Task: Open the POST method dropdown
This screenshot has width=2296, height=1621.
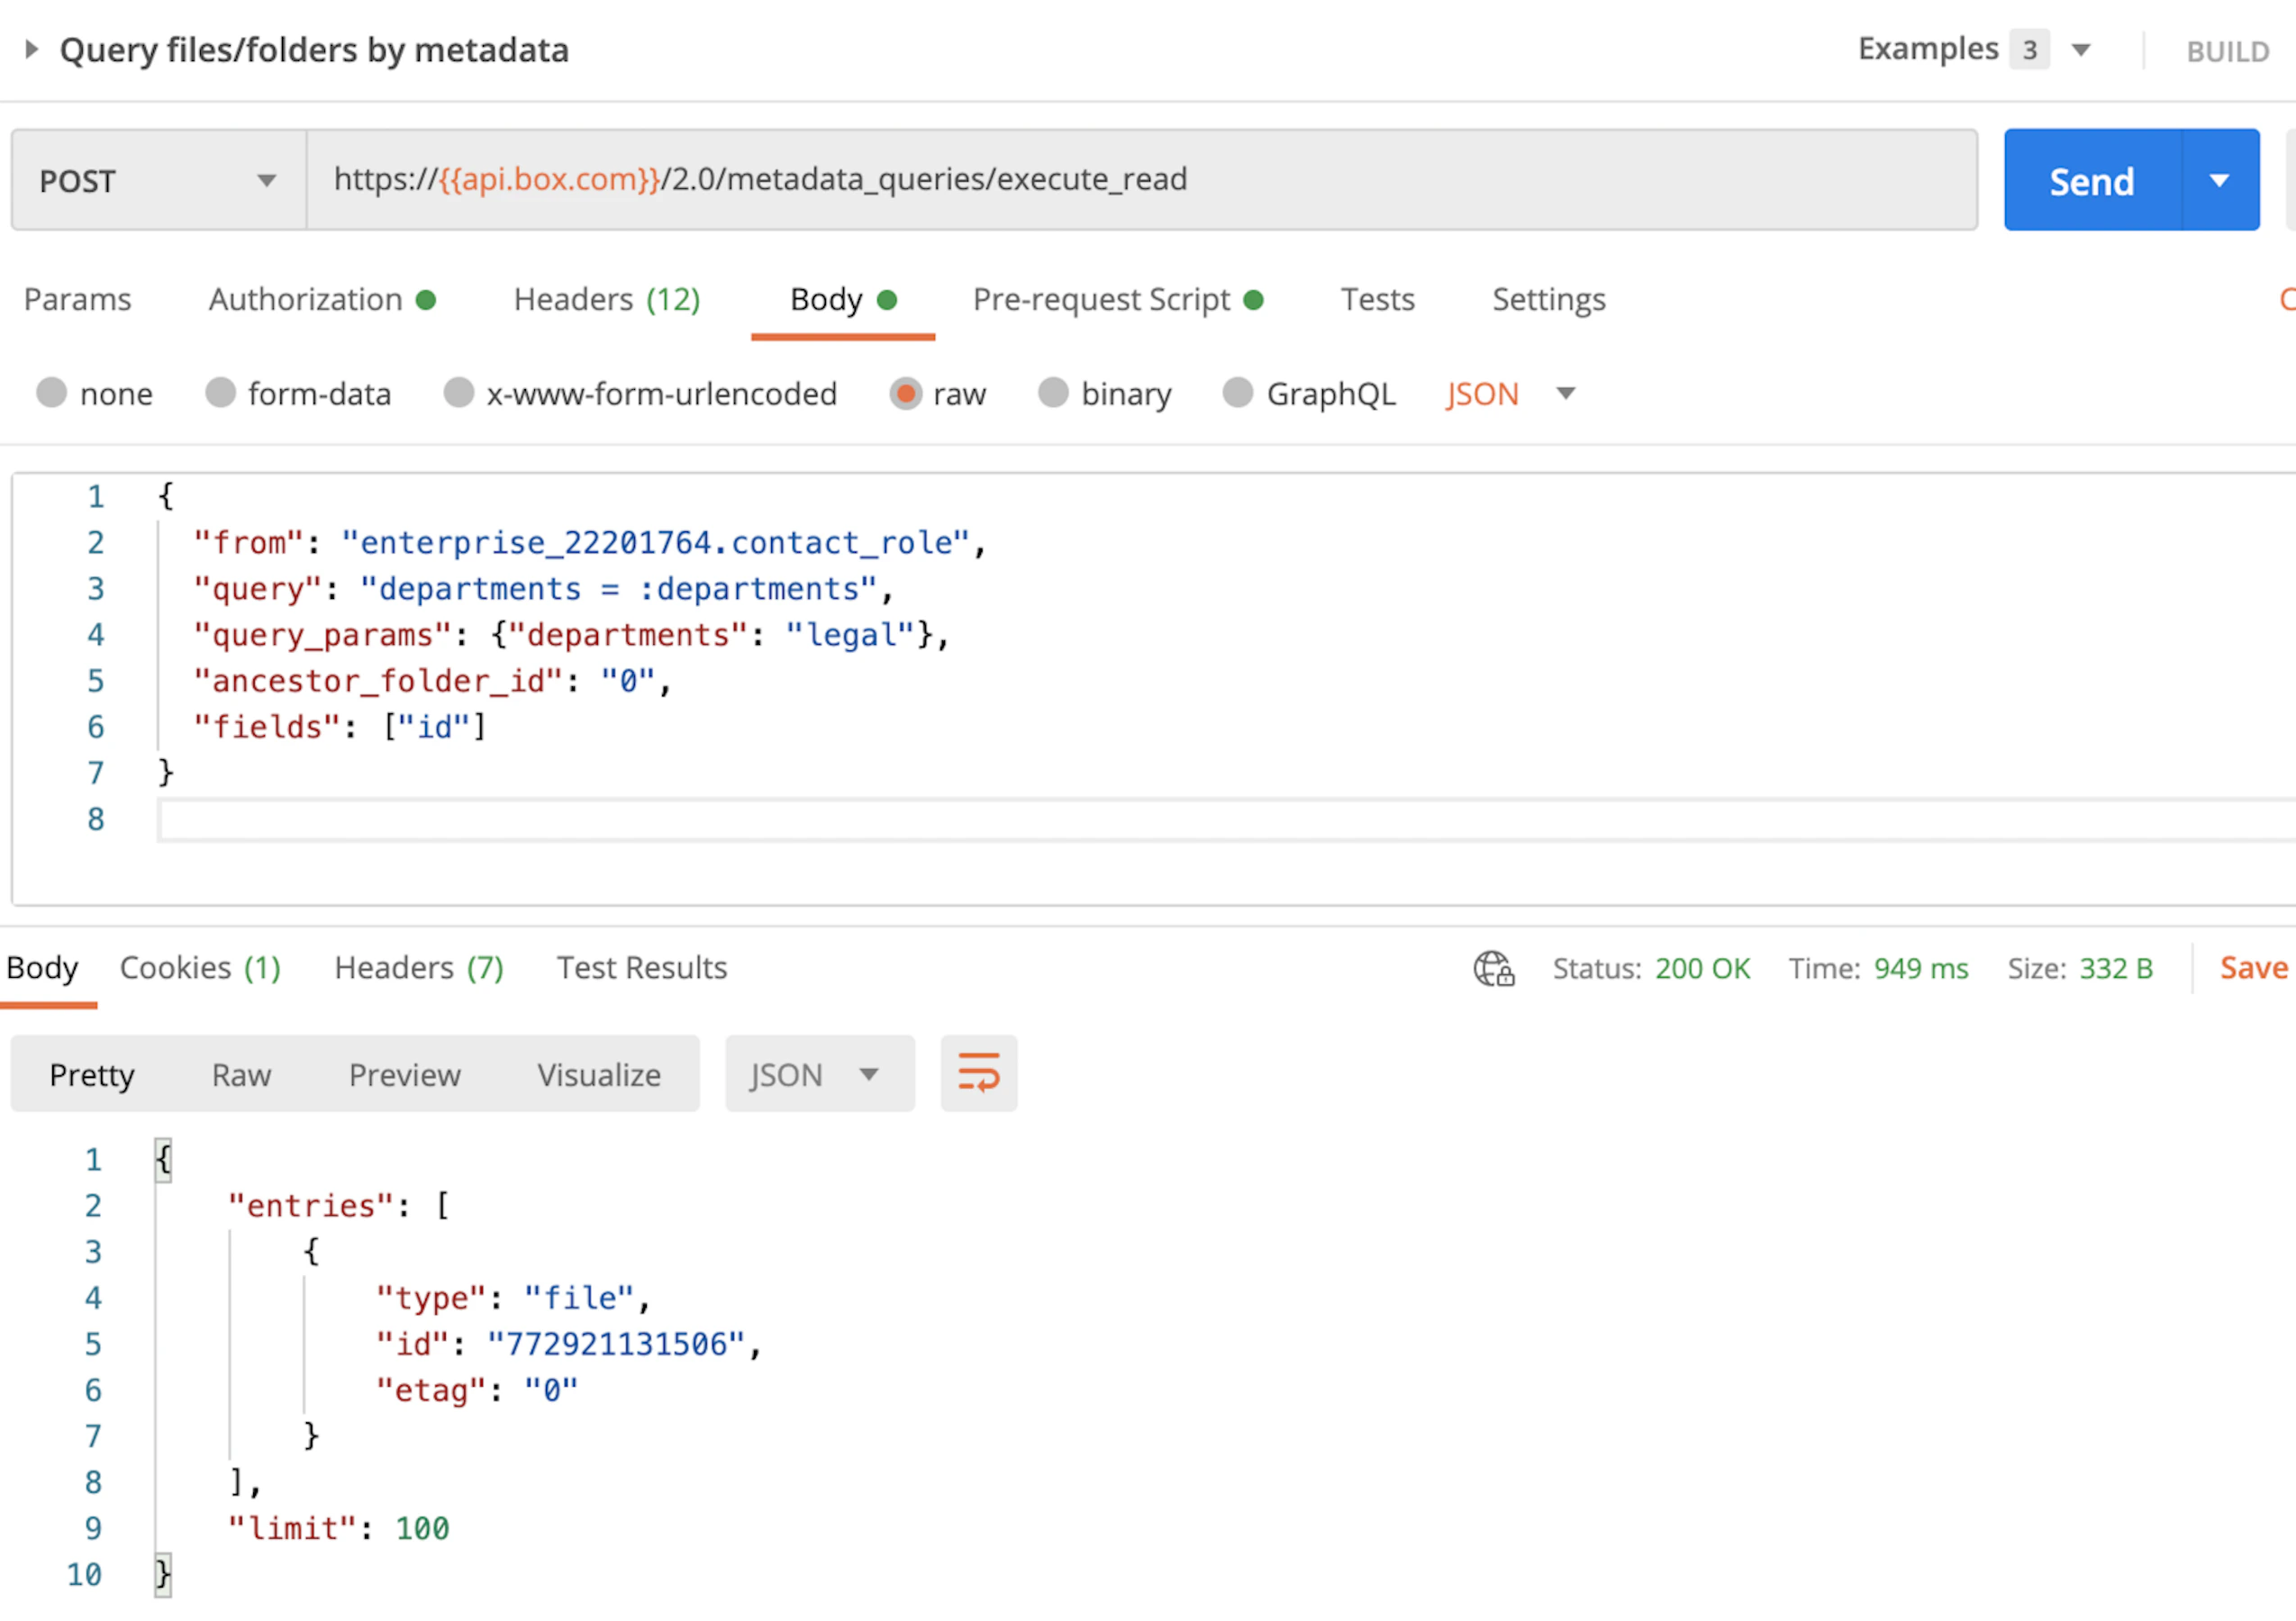Action: coord(158,181)
